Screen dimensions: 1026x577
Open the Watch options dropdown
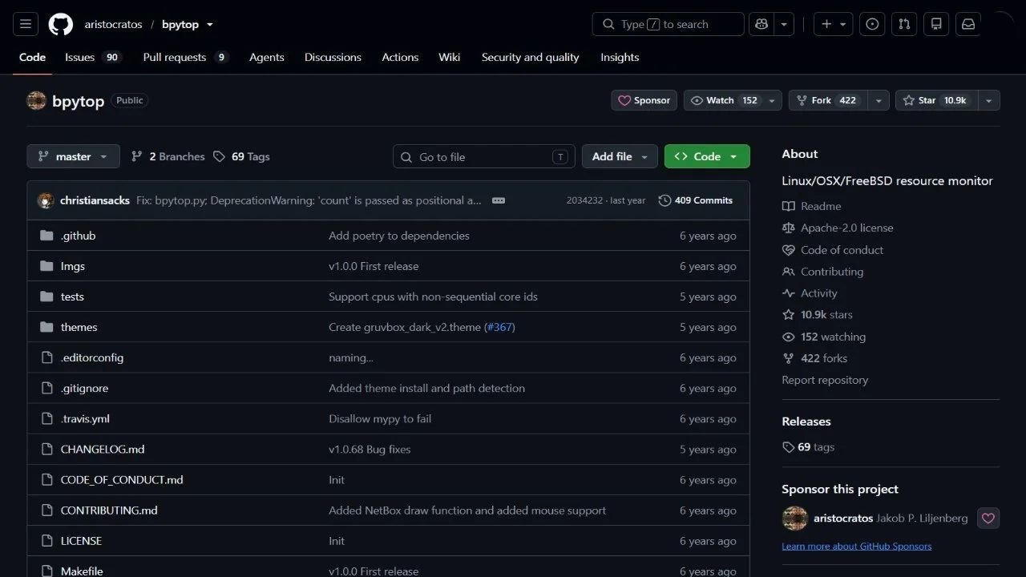coord(772,101)
